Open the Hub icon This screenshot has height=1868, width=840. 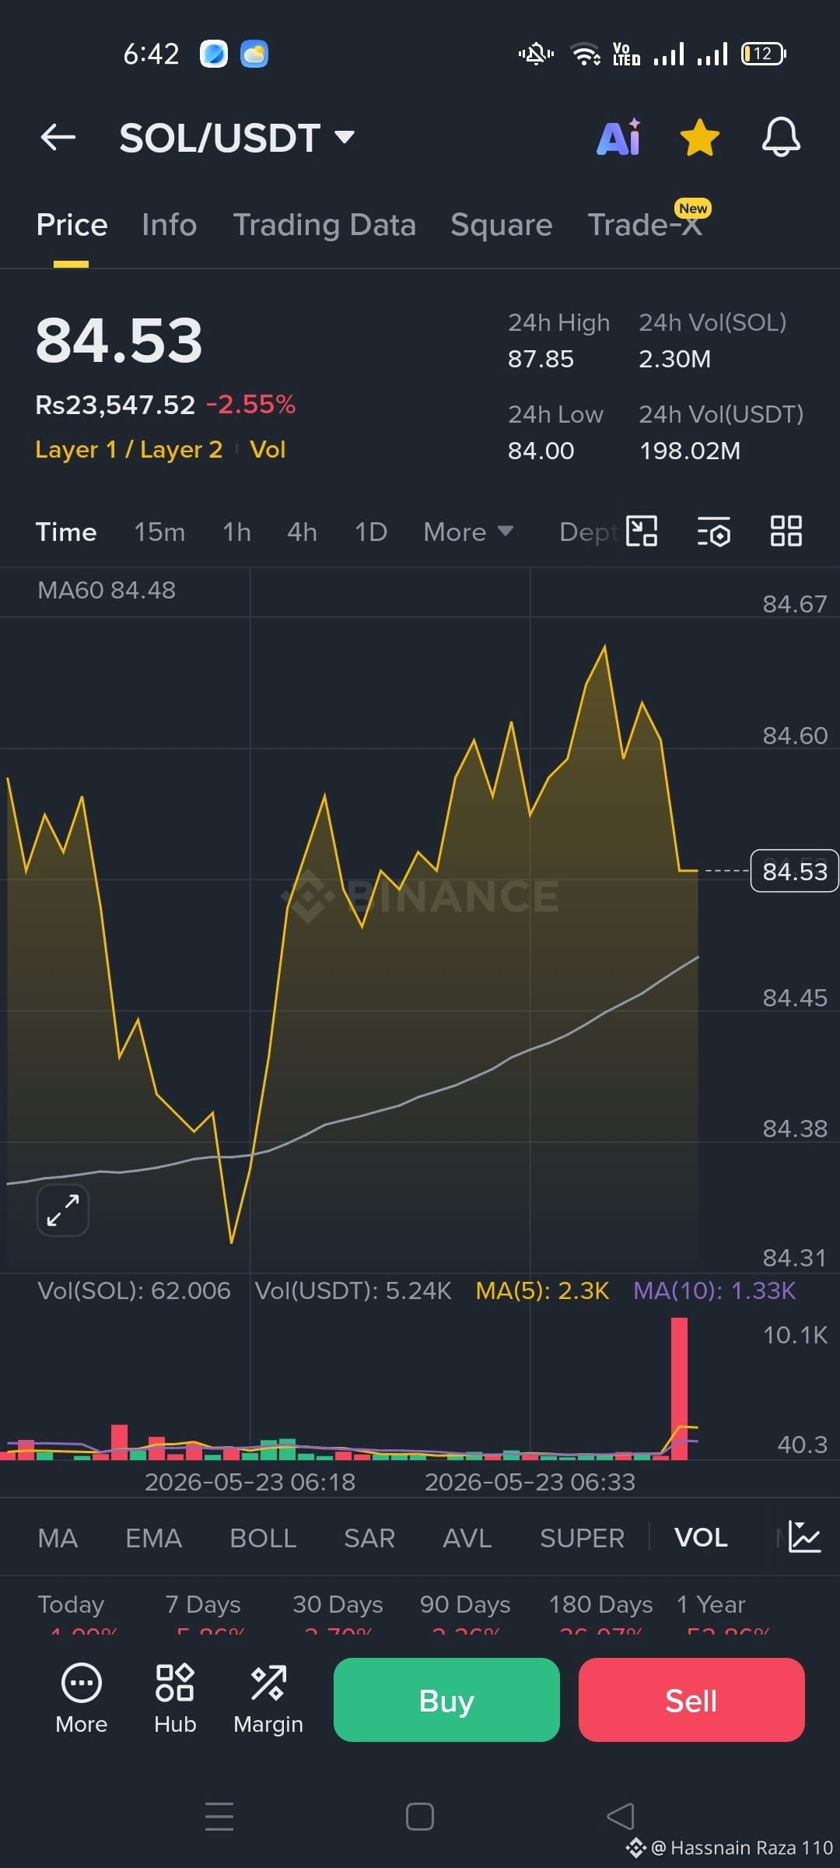tap(175, 1701)
